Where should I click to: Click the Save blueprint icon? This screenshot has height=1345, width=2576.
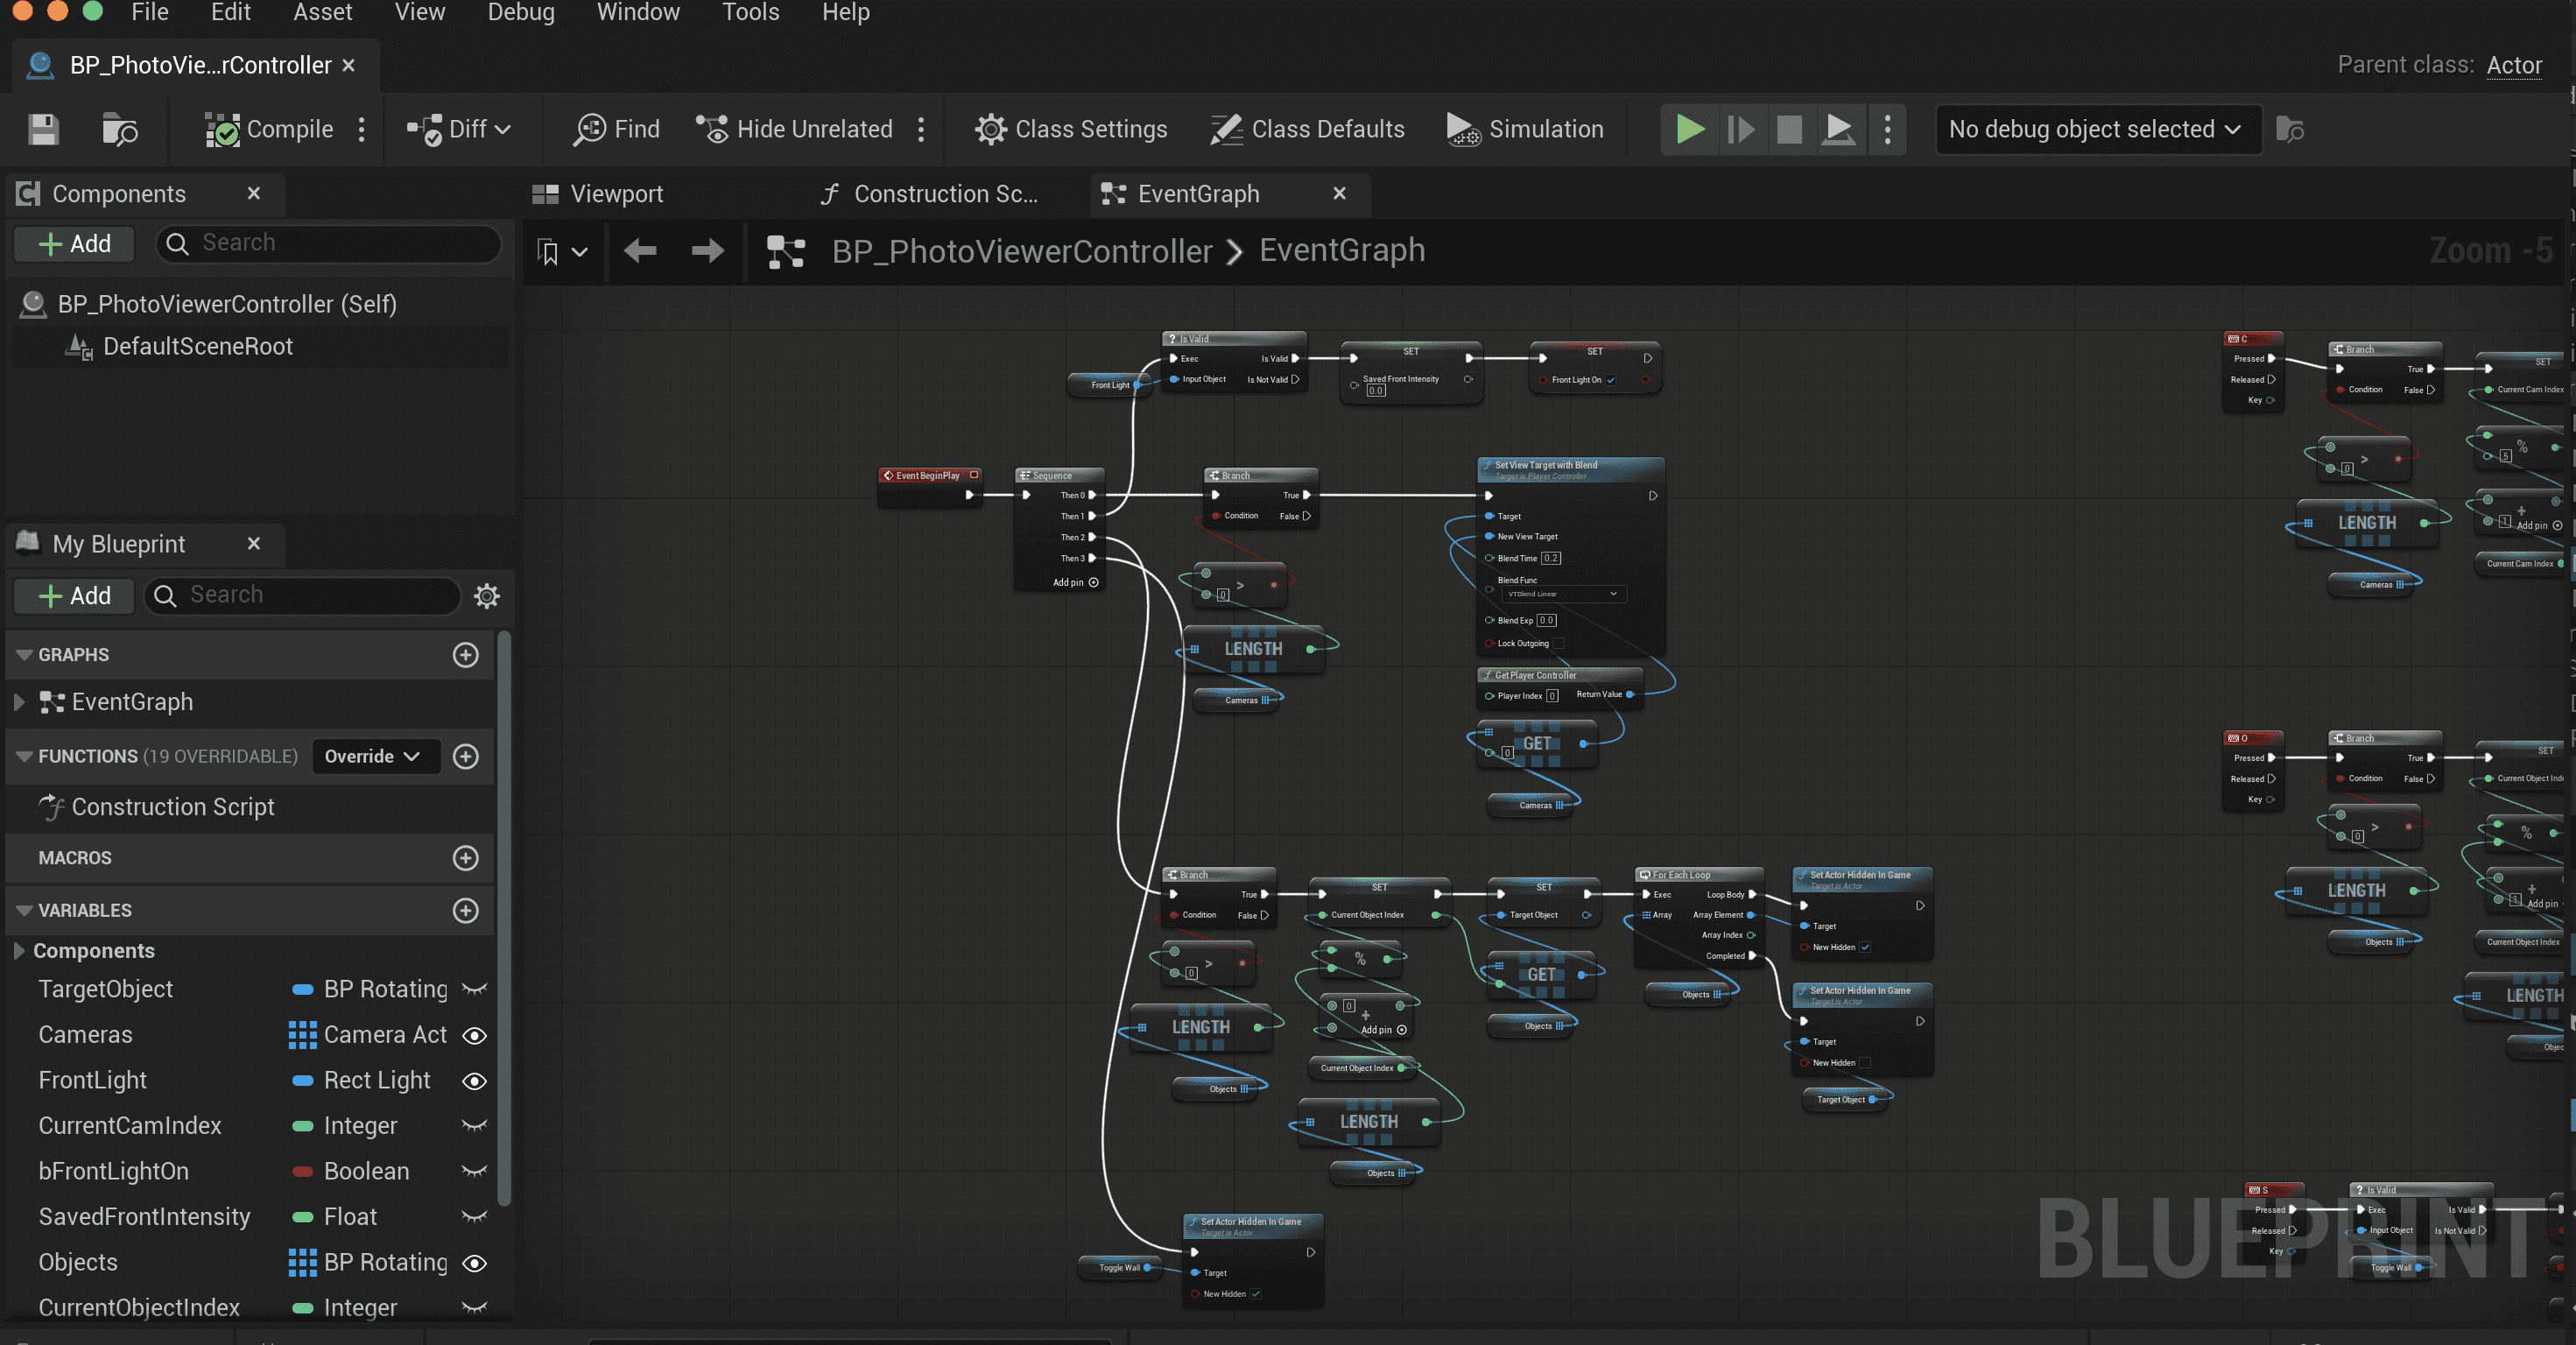pyautogui.click(x=43, y=130)
